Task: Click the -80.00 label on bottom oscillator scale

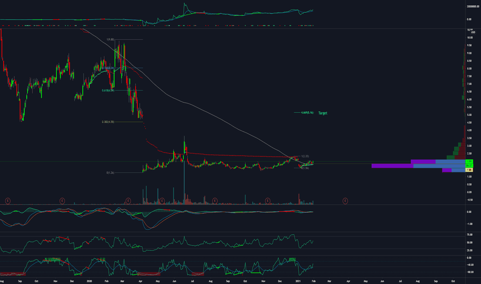Action: coord(470,272)
